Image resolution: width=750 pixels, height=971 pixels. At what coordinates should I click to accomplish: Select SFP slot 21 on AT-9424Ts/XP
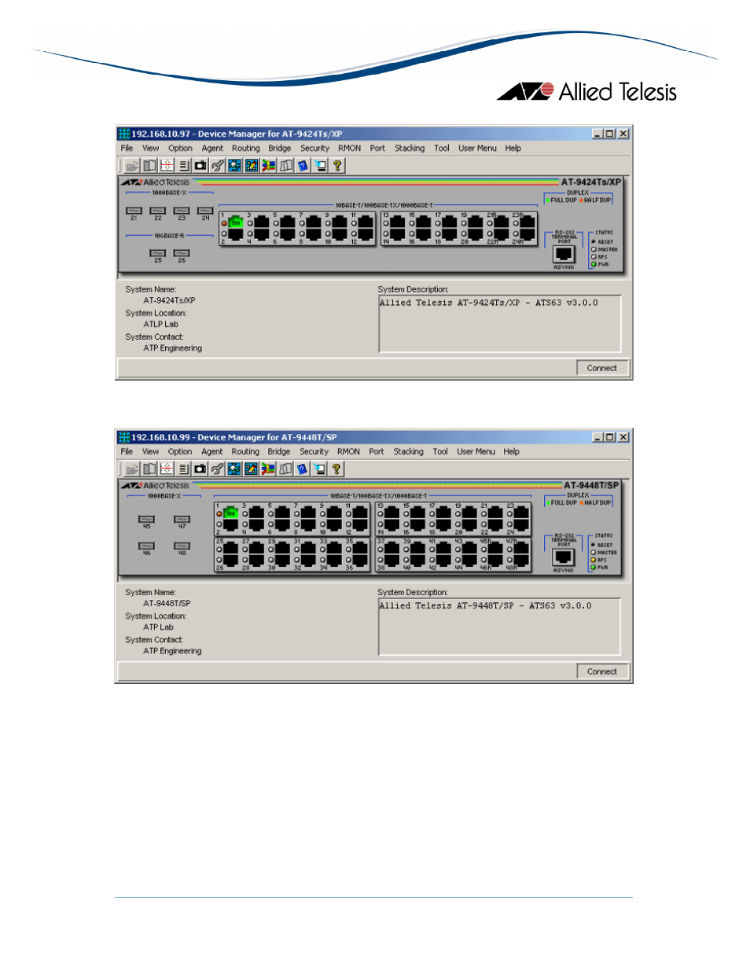pyautogui.click(x=134, y=211)
